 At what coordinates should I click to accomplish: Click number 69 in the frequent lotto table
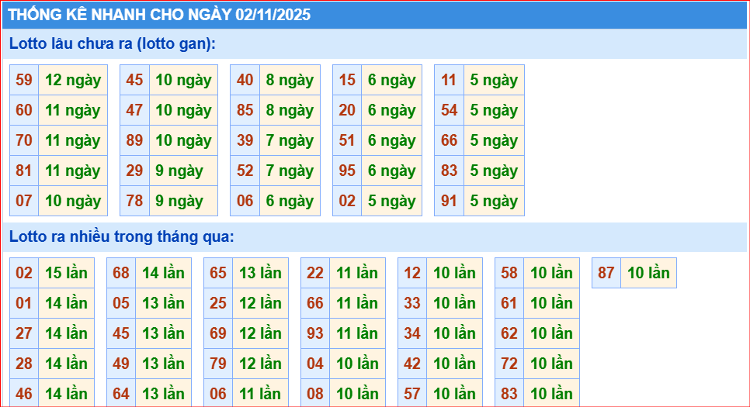pos(218,333)
